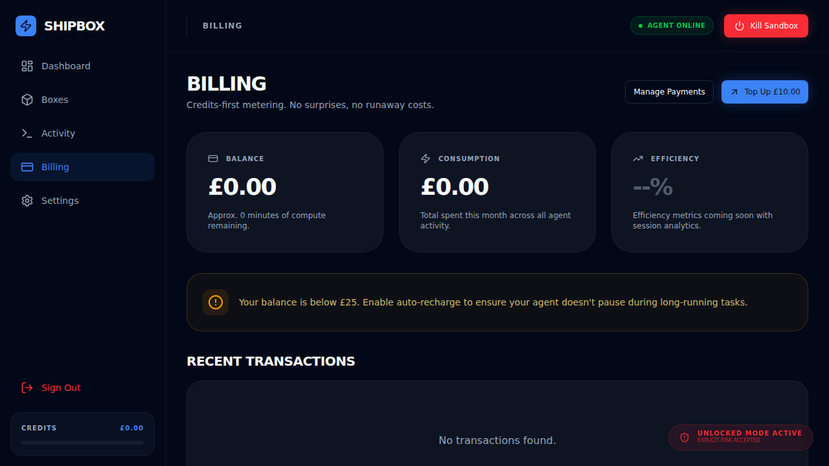
Task: Open Settings via the gear icon
Action: pyautogui.click(x=27, y=200)
